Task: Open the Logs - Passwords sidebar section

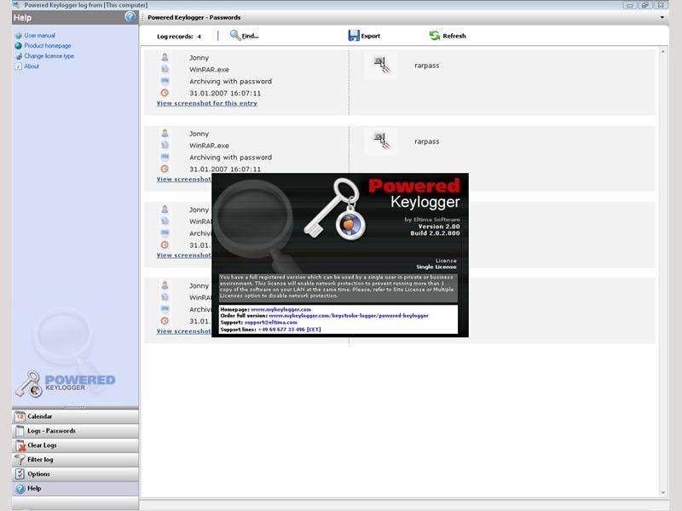Action: [75, 431]
